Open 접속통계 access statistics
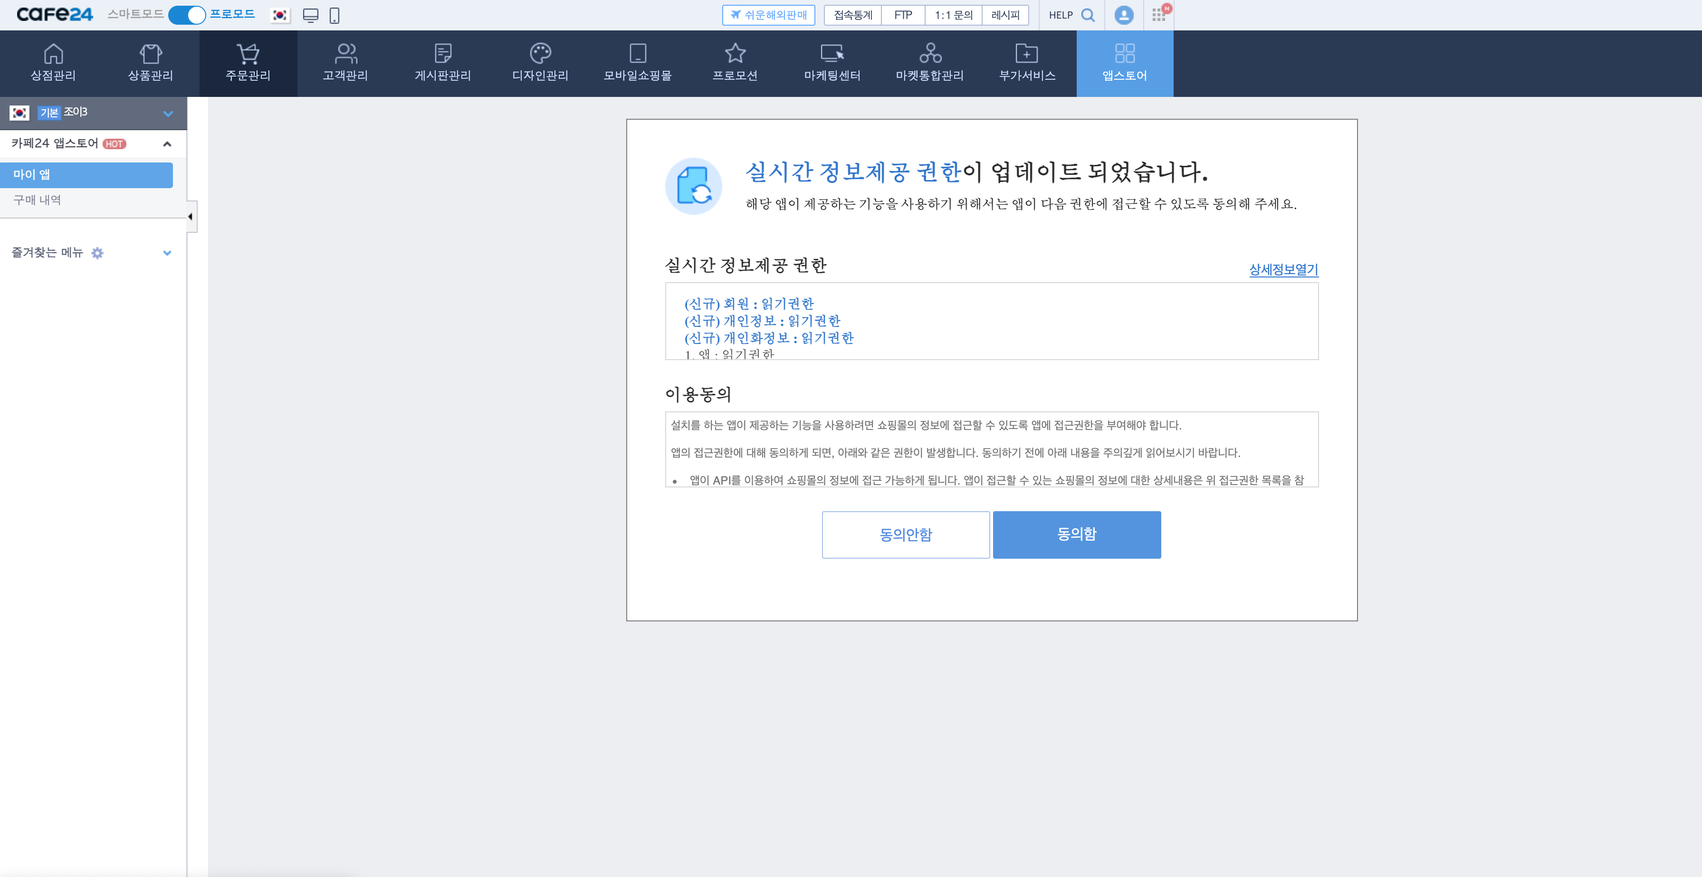This screenshot has height=877, width=1702. [853, 15]
